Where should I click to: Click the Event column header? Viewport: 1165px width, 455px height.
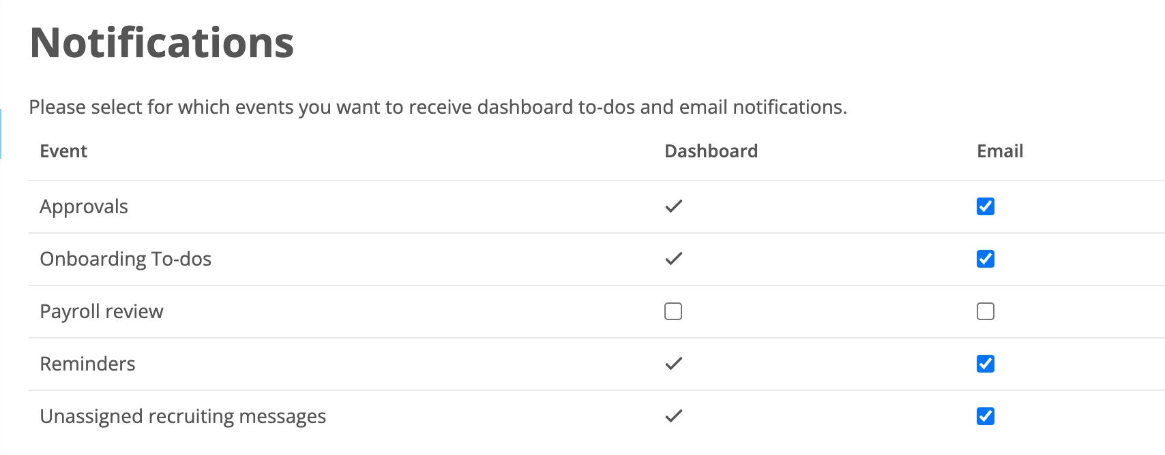63,151
